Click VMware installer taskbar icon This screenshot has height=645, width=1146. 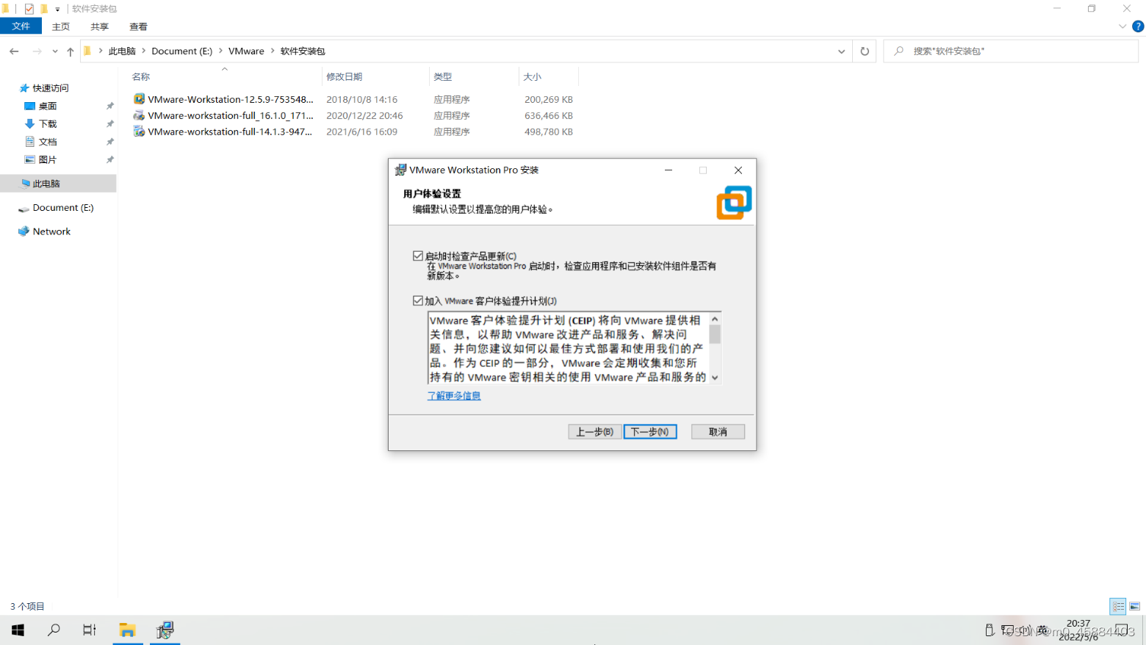pyautogui.click(x=165, y=630)
